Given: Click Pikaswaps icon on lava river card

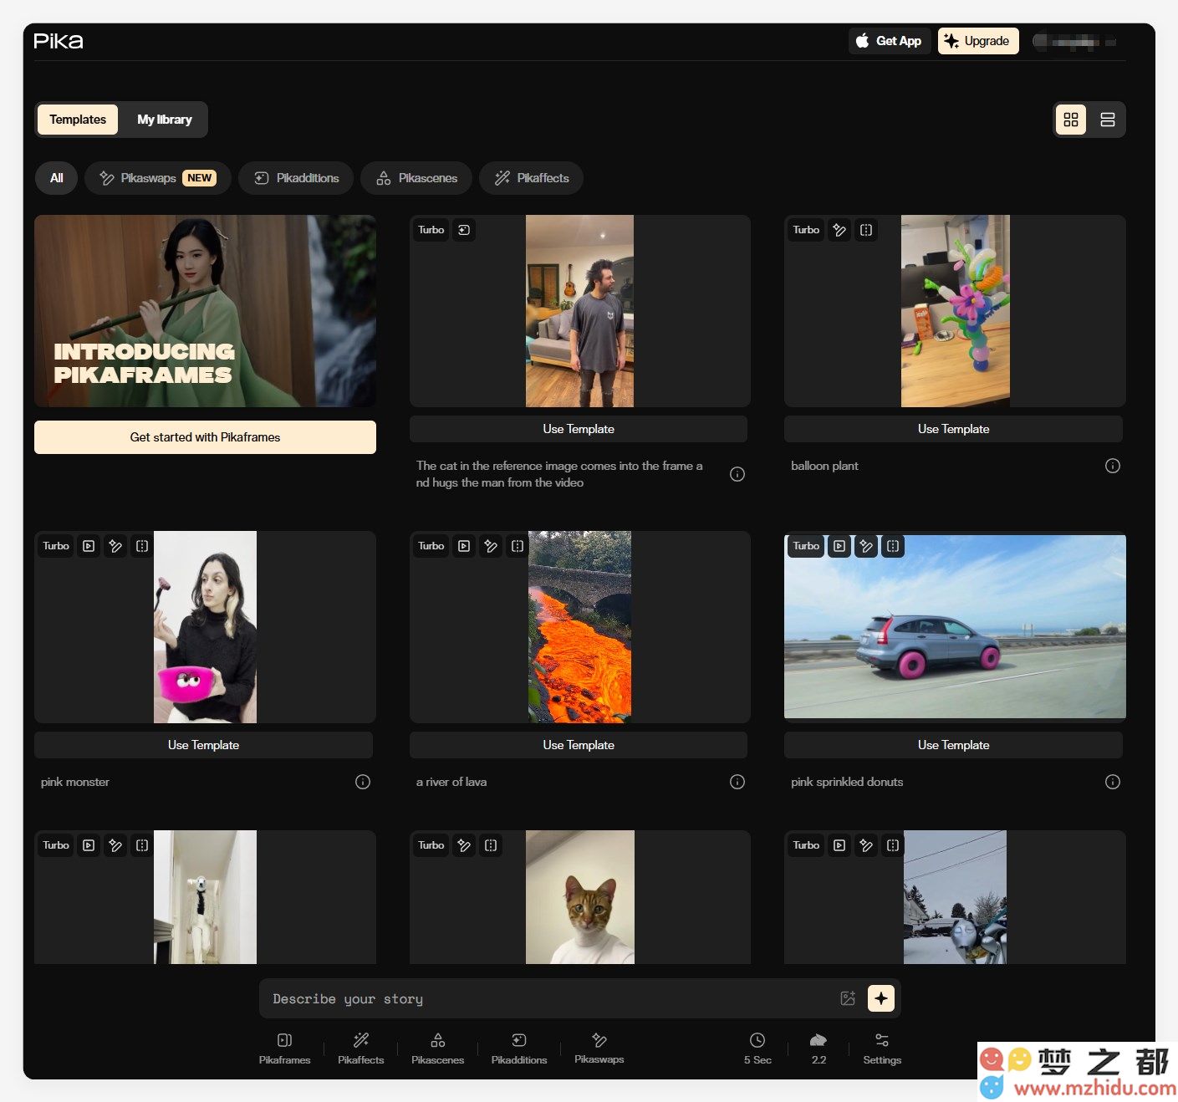Looking at the screenshot, I should (491, 546).
